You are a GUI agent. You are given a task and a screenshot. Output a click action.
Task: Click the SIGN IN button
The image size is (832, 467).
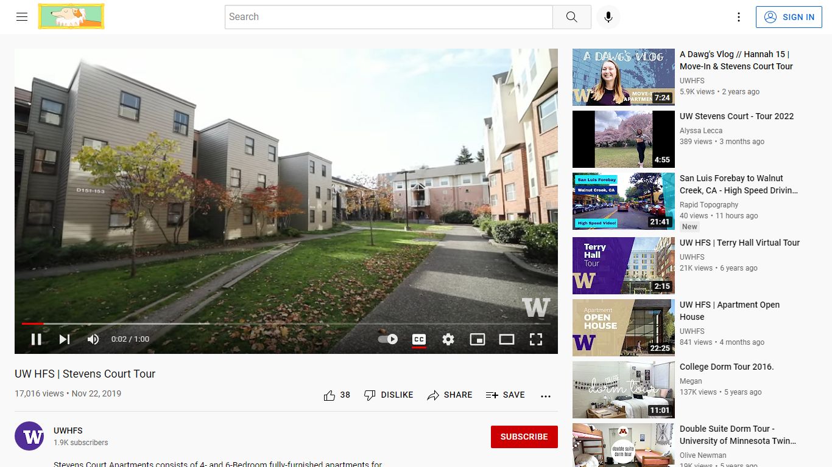point(789,17)
